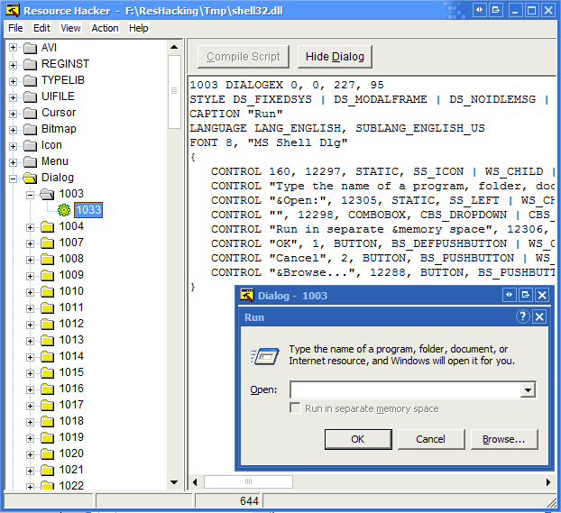The width and height of the screenshot is (561, 513).
Task: Click the UIFILE folder icon
Action: pyautogui.click(x=30, y=96)
